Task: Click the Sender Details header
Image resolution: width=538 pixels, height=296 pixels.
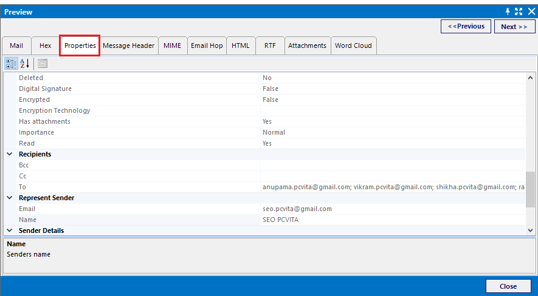Action: (x=41, y=230)
